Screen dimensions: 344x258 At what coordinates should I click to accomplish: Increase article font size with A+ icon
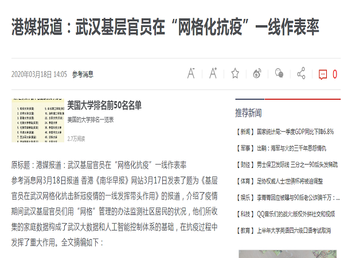click(x=213, y=73)
